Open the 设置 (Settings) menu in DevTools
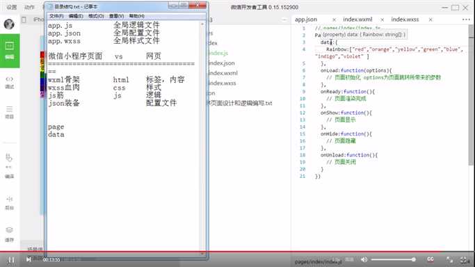 click(x=12, y=7)
